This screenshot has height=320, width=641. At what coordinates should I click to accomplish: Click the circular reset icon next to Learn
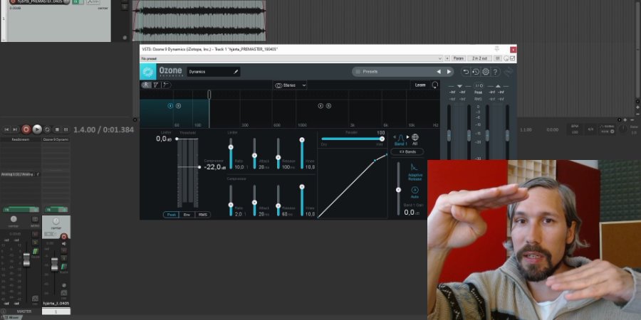(435, 85)
